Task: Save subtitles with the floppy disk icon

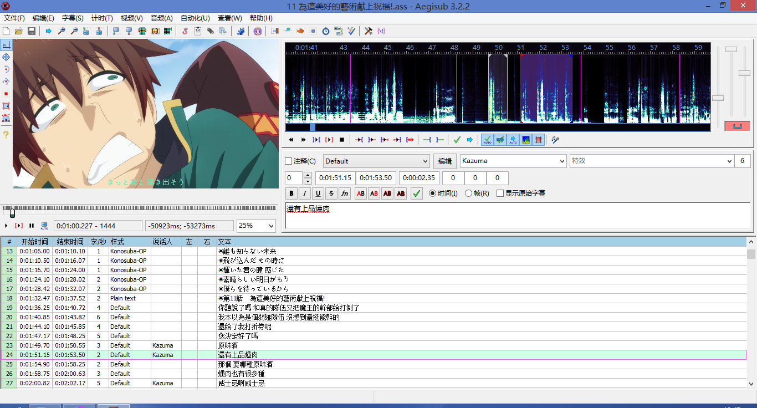Action: [x=32, y=31]
